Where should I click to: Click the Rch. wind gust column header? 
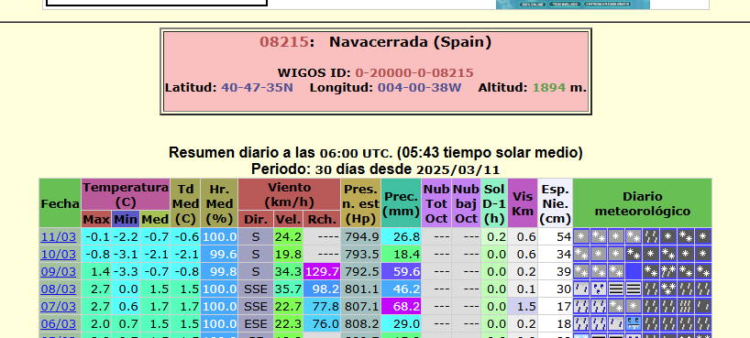click(322, 220)
